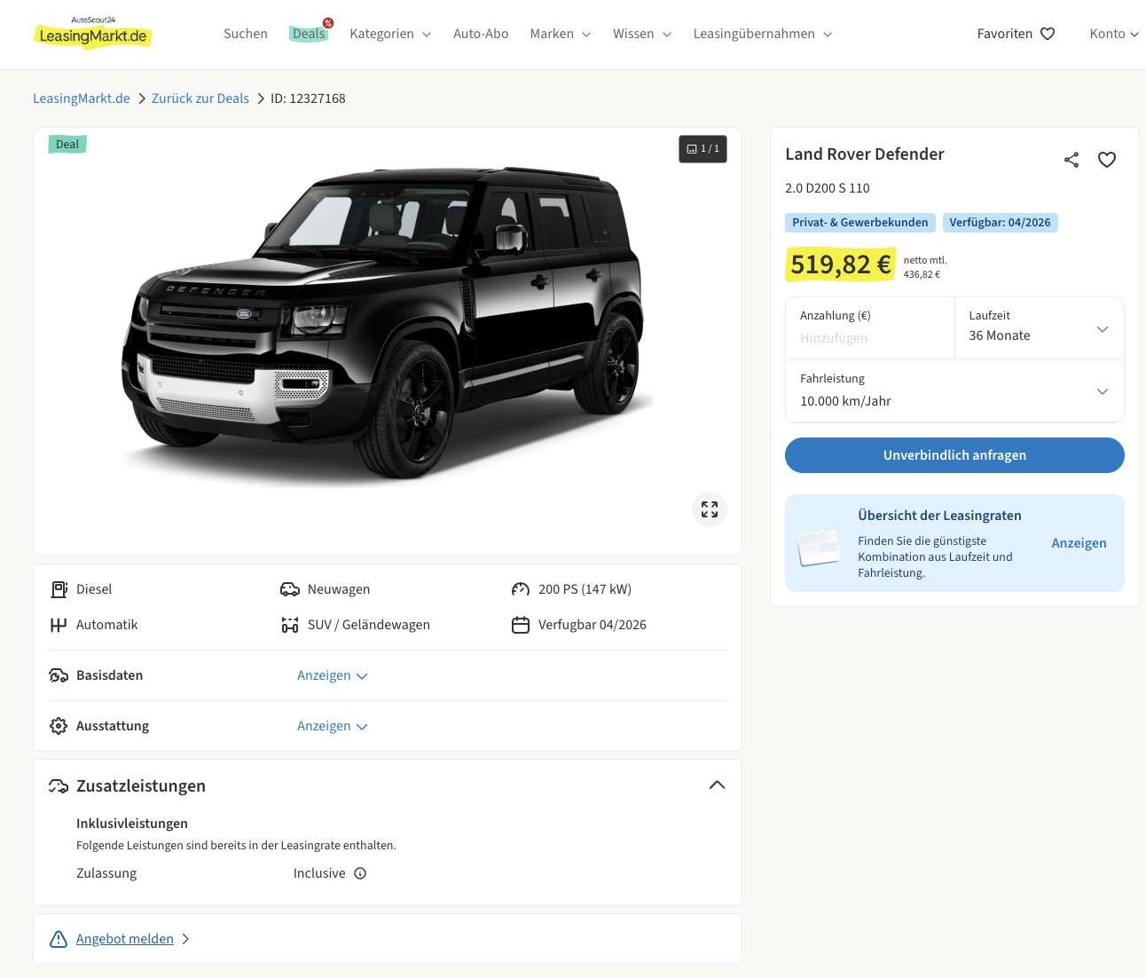Click the Unverbindlich anfragen button

pos(954,455)
